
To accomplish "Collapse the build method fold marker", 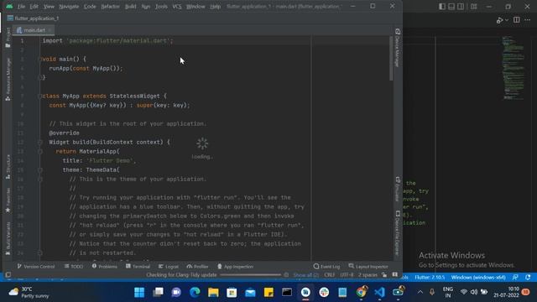I will [40, 142].
